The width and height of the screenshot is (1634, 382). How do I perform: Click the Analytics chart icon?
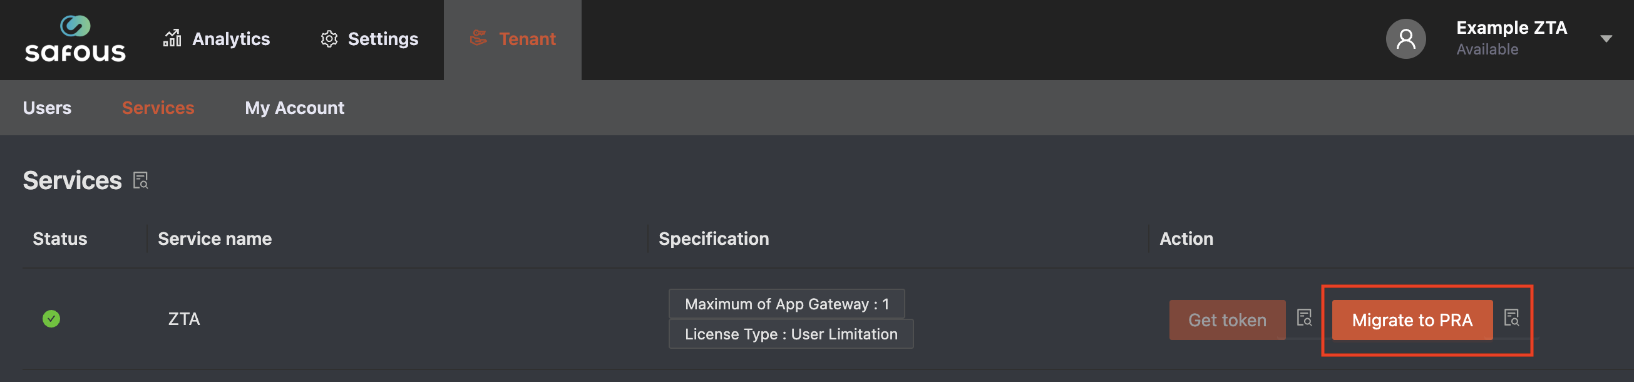tap(172, 39)
